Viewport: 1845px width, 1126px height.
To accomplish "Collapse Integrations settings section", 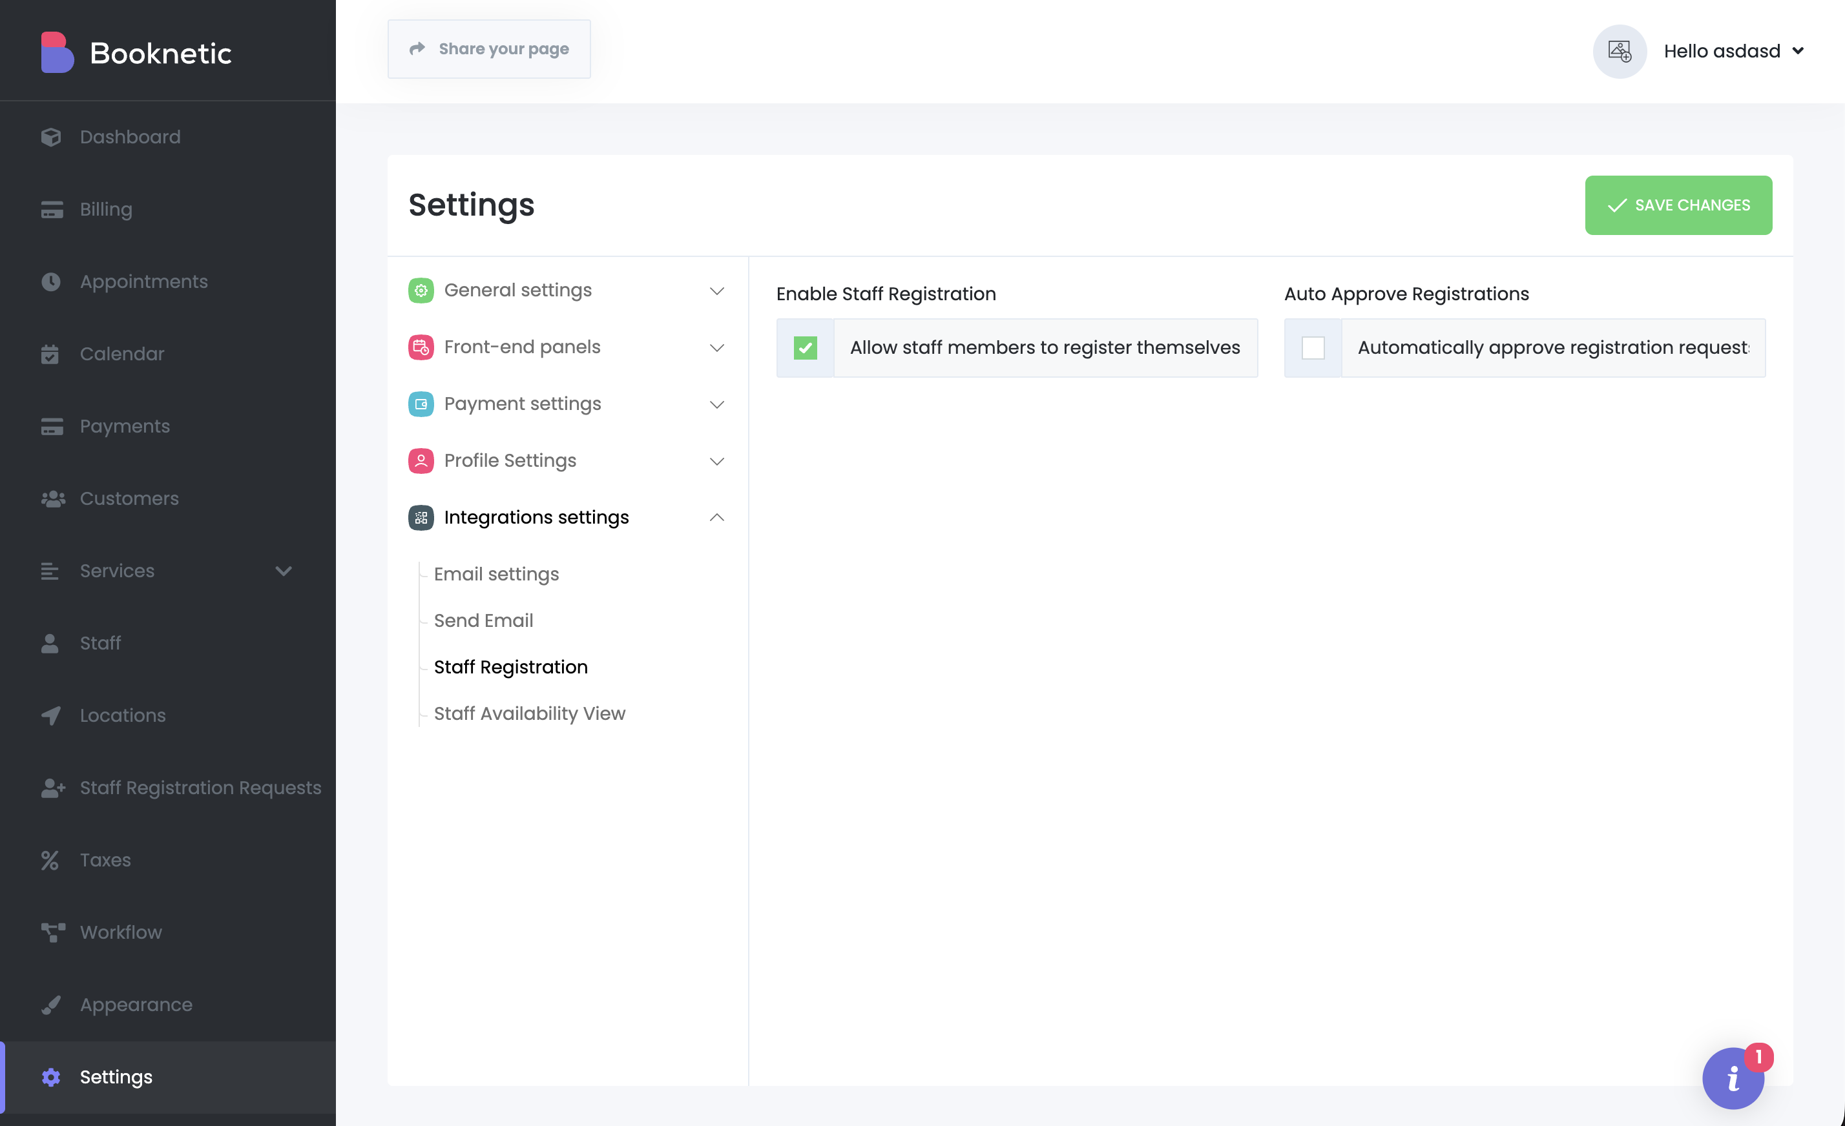I will (716, 517).
